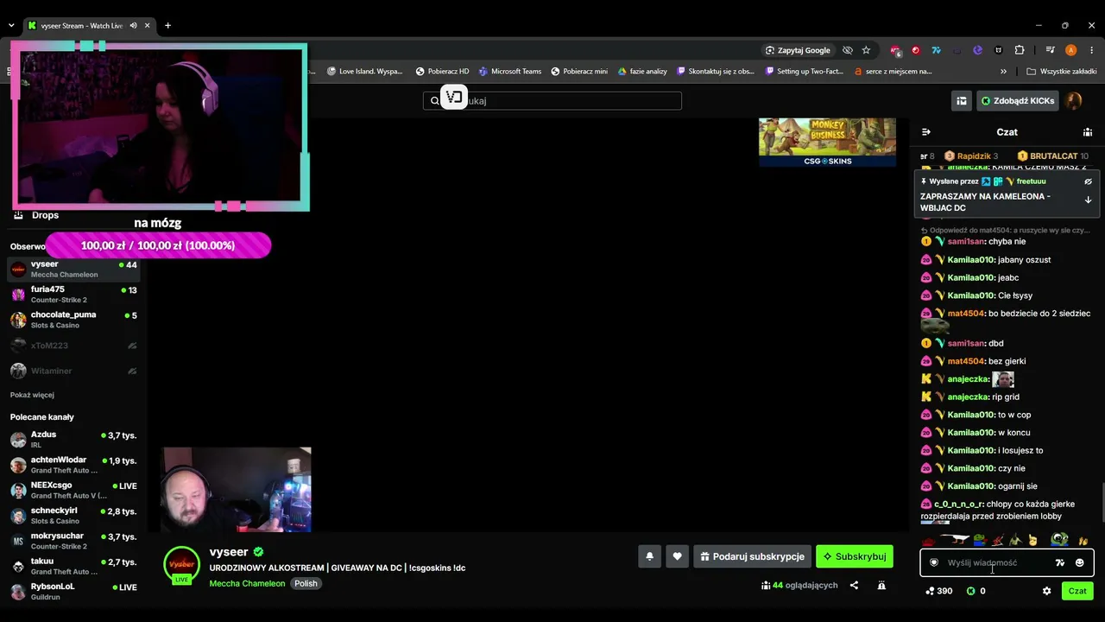Open the emoji picker in chat input

pos(1079,562)
